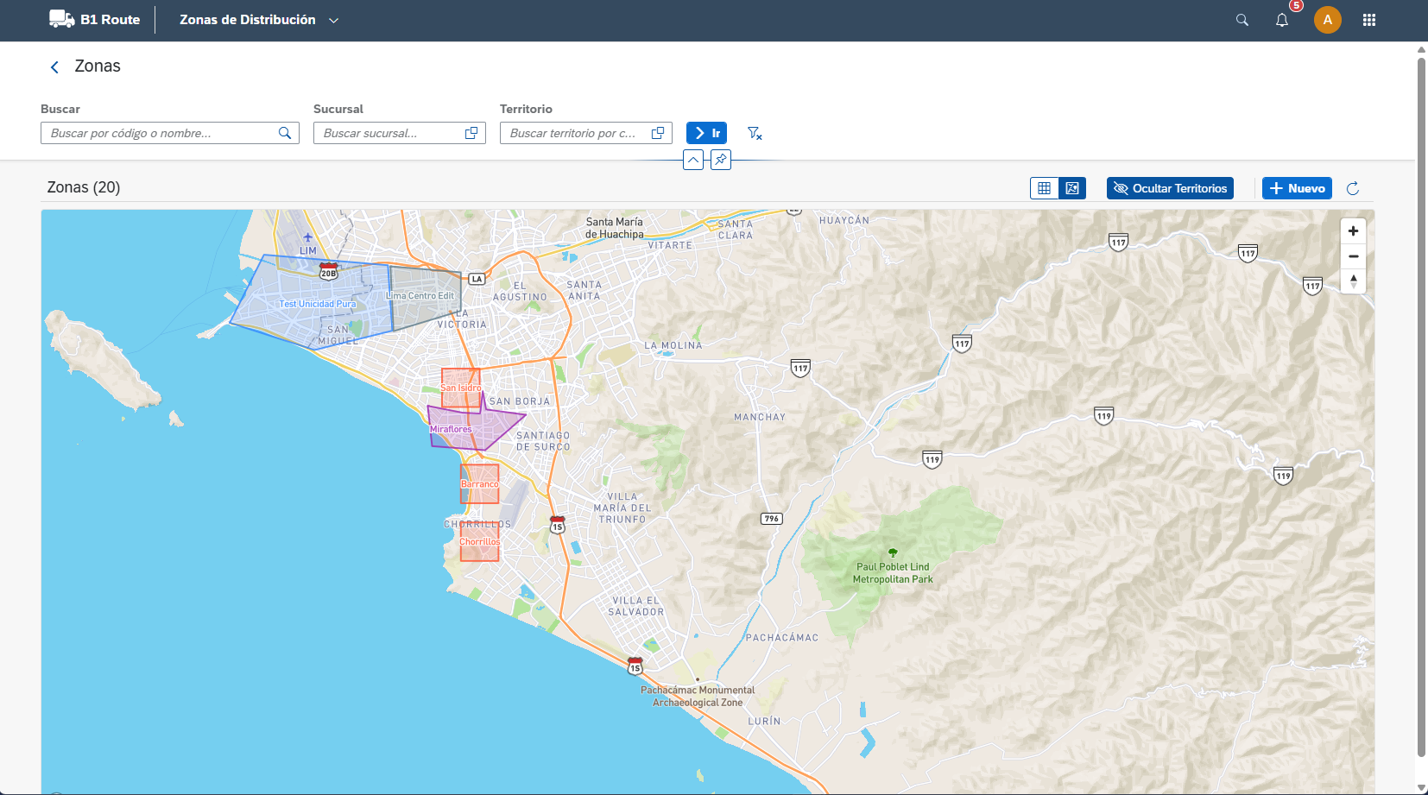
Task: Click the Zonas (20) heading text
Action: [x=84, y=187]
